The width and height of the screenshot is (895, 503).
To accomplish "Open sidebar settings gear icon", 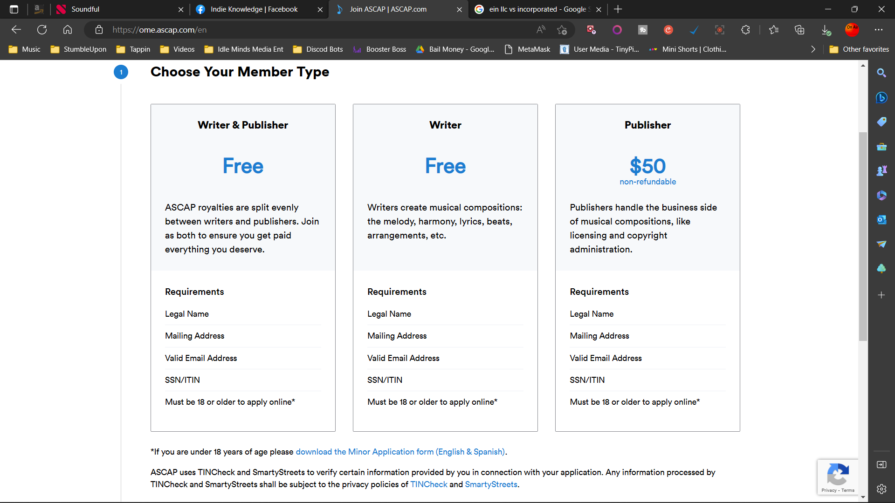I will [x=881, y=489].
